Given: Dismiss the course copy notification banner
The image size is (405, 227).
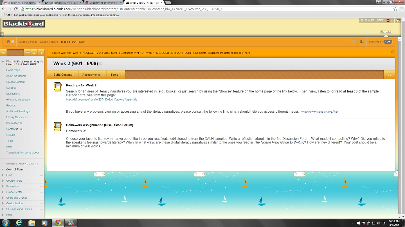Looking at the screenshot, I should click(393, 52).
